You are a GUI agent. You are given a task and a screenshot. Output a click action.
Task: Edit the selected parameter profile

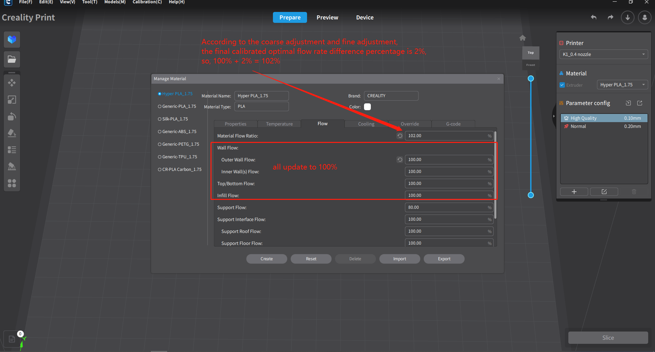pyautogui.click(x=604, y=192)
